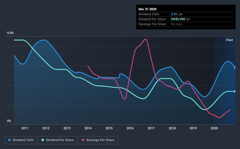This screenshot has width=240, height=149.
Task: Click the 0% y-axis label
Action: [9, 121]
